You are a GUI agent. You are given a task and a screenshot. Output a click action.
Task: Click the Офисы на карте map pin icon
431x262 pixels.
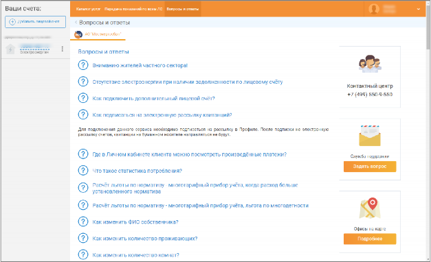tap(370, 209)
